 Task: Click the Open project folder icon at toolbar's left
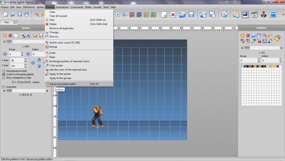point(12,14)
